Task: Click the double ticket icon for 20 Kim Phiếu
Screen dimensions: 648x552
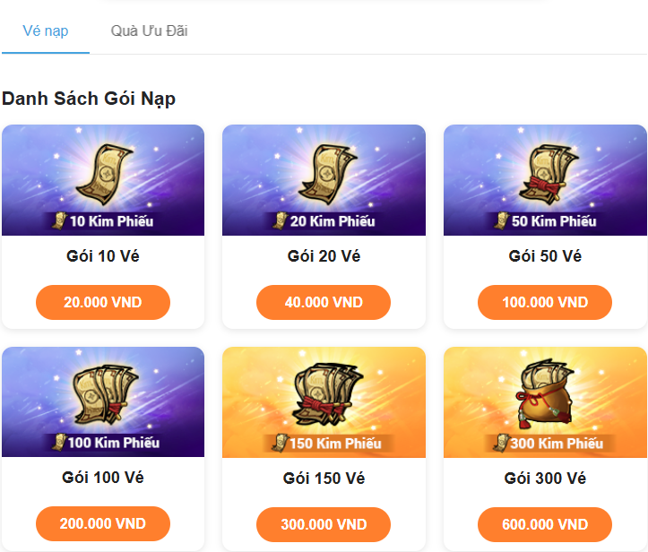Action: 327,174
